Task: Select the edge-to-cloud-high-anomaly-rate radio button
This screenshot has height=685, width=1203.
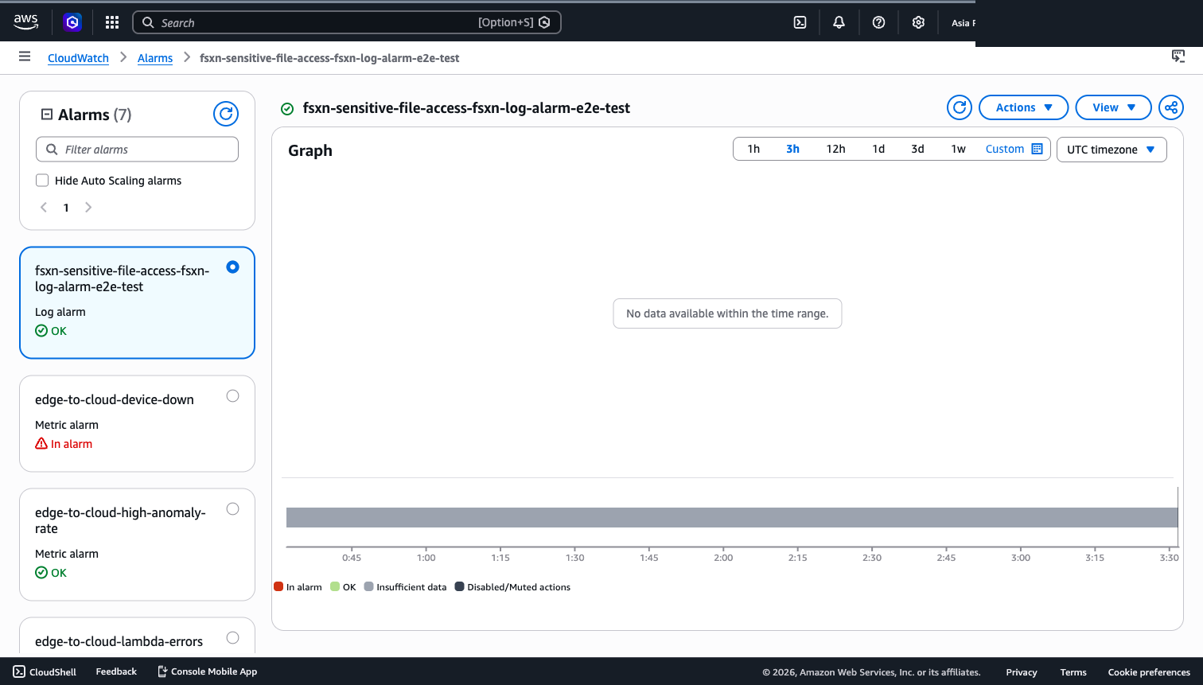Action: [232, 509]
